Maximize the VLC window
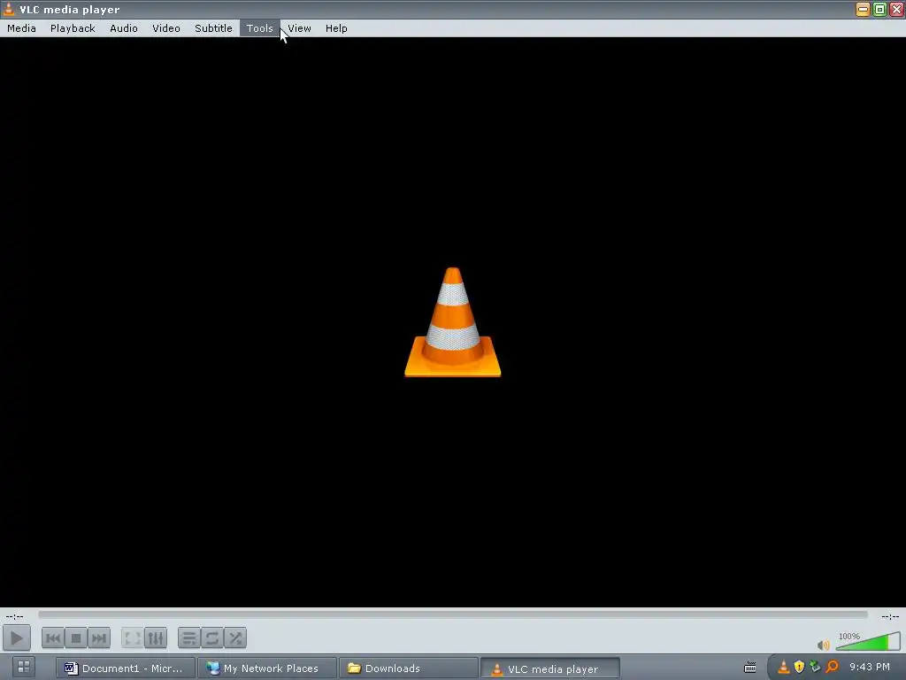The height and width of the screenshot is (680, 906). (x=879, y=9)
